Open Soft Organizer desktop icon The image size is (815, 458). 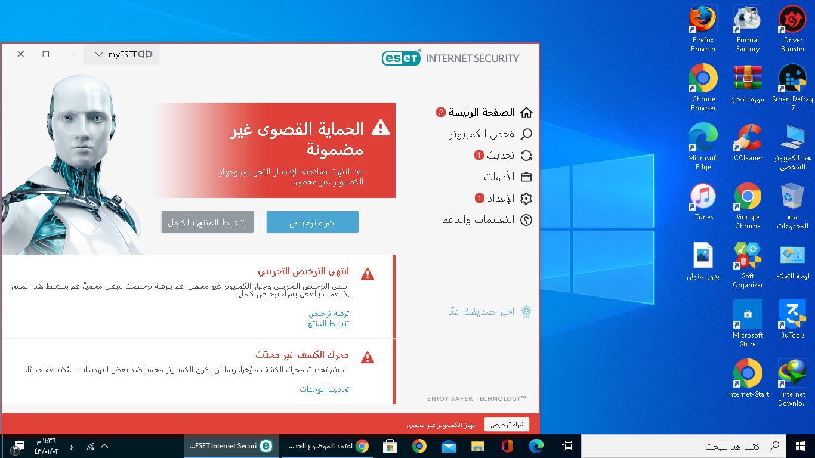pyautogui.click(x=748, y=265)
